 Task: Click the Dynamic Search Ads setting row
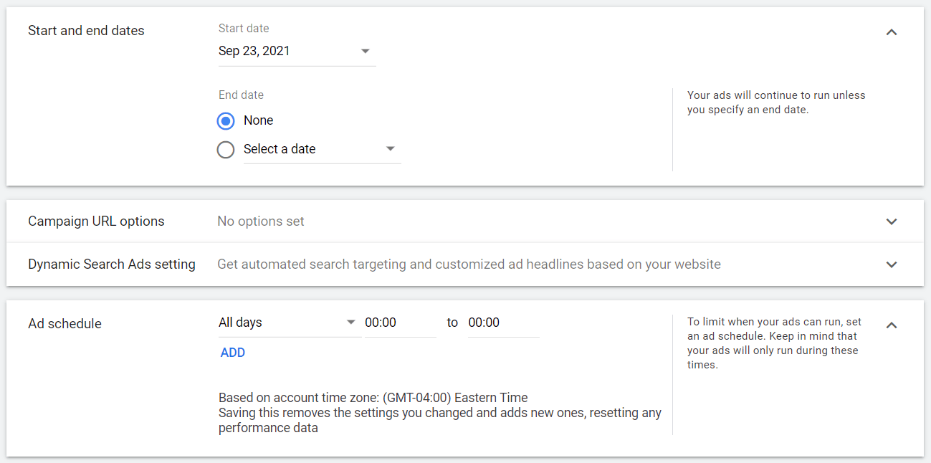pos(111,264)
